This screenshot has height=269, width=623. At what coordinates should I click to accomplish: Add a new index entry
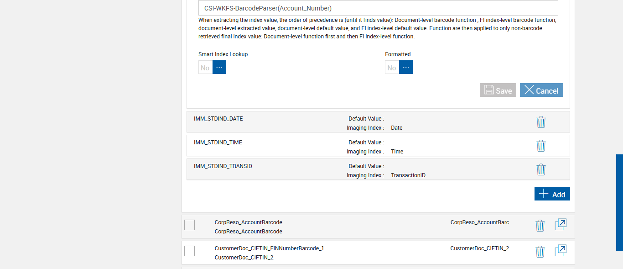point(552,194)
